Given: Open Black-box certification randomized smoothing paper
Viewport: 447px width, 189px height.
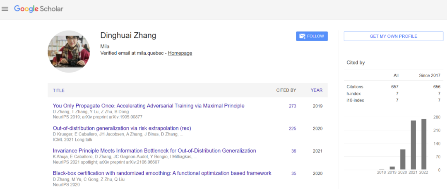Looking at the screenshot, I should [x=162, y=173].
